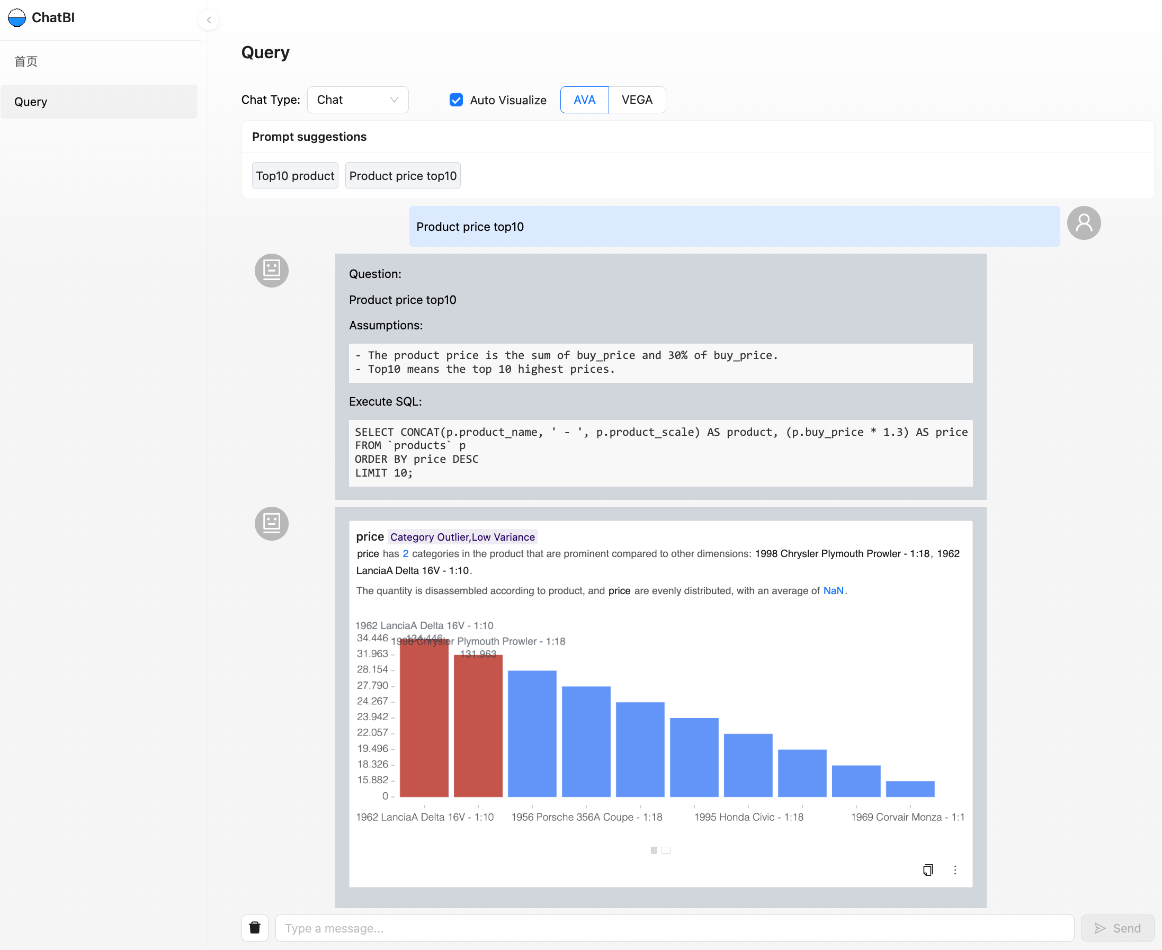Image resolution: width=1162 pixels, height=950 pixels.
Task: Click the bot avatar beside the chart
Action: tap(272, 523)
